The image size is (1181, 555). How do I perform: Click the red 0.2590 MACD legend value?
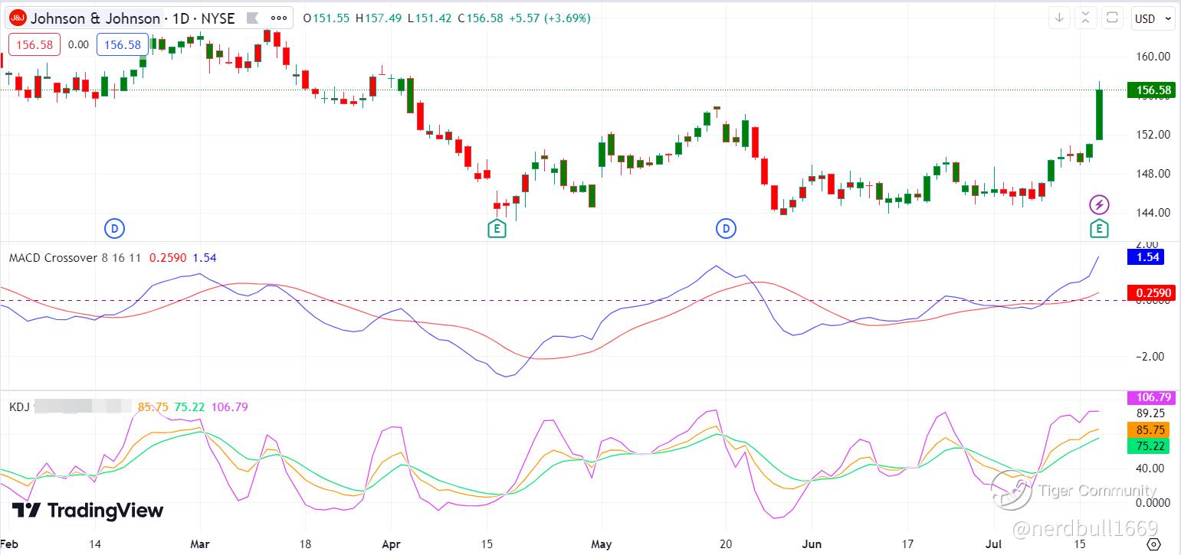168,258
